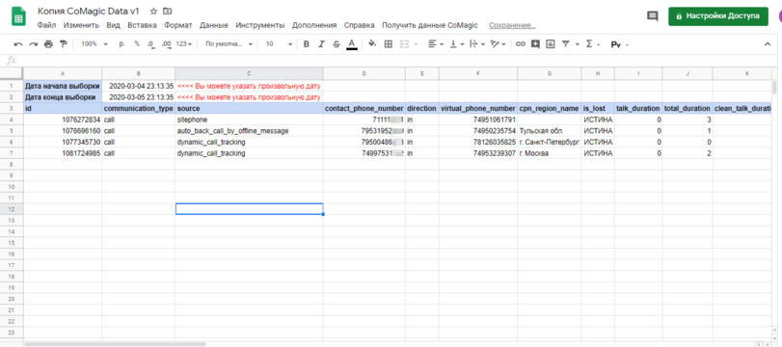Viewport: 782px width, 347px height.
Task: Open the Данные menu
Action: point(214,25)
